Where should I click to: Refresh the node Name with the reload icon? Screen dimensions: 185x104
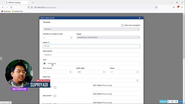coord(49,42)
